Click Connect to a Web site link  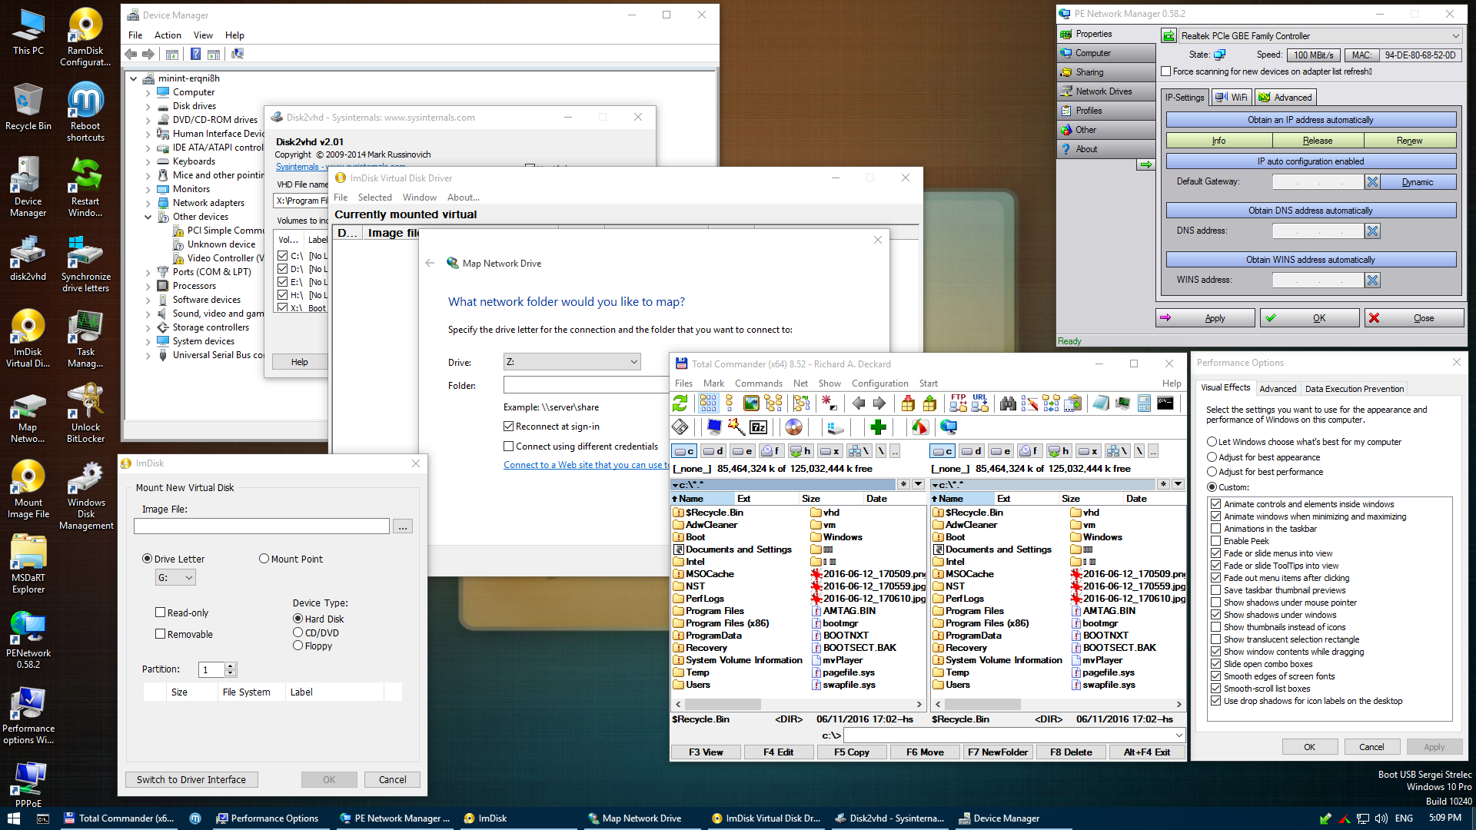(586, 465)
